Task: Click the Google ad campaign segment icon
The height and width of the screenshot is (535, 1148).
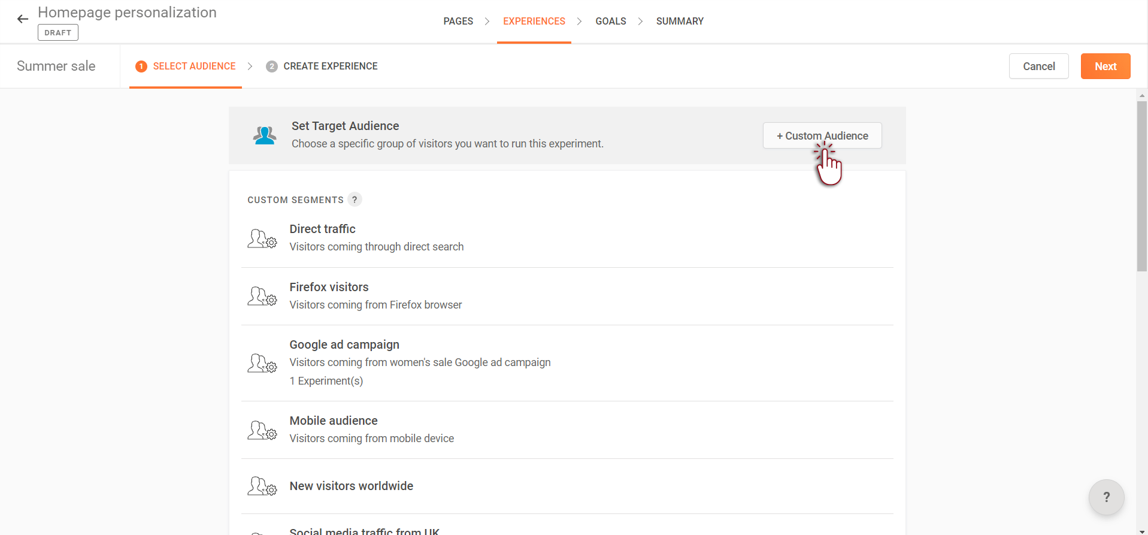Action: (x=262, y=363)
